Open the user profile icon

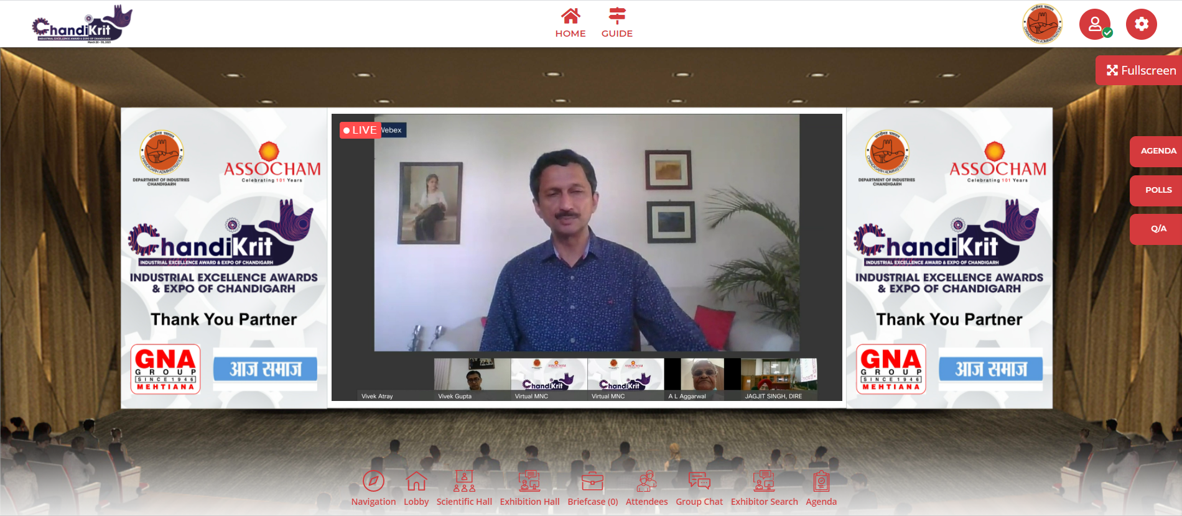(x=1095, y=24)
